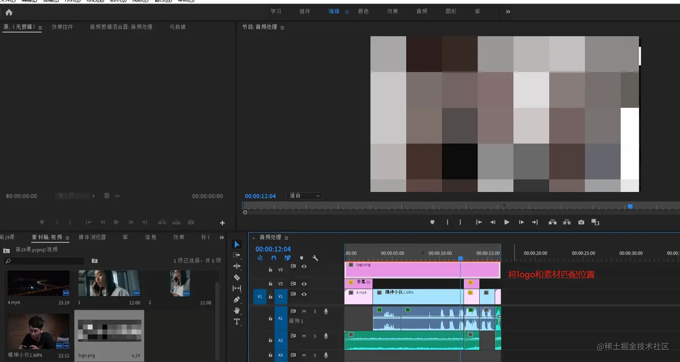Expand the project panel overflow tabs
Screen dimensions: 680x362
tap(221, 237)
